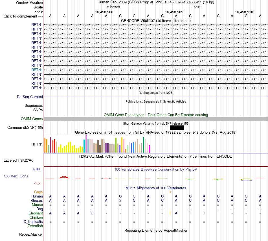The height and width of the screenshot is (241, 268).
Task: Click the Window Position label
Action: coord(29,2)
